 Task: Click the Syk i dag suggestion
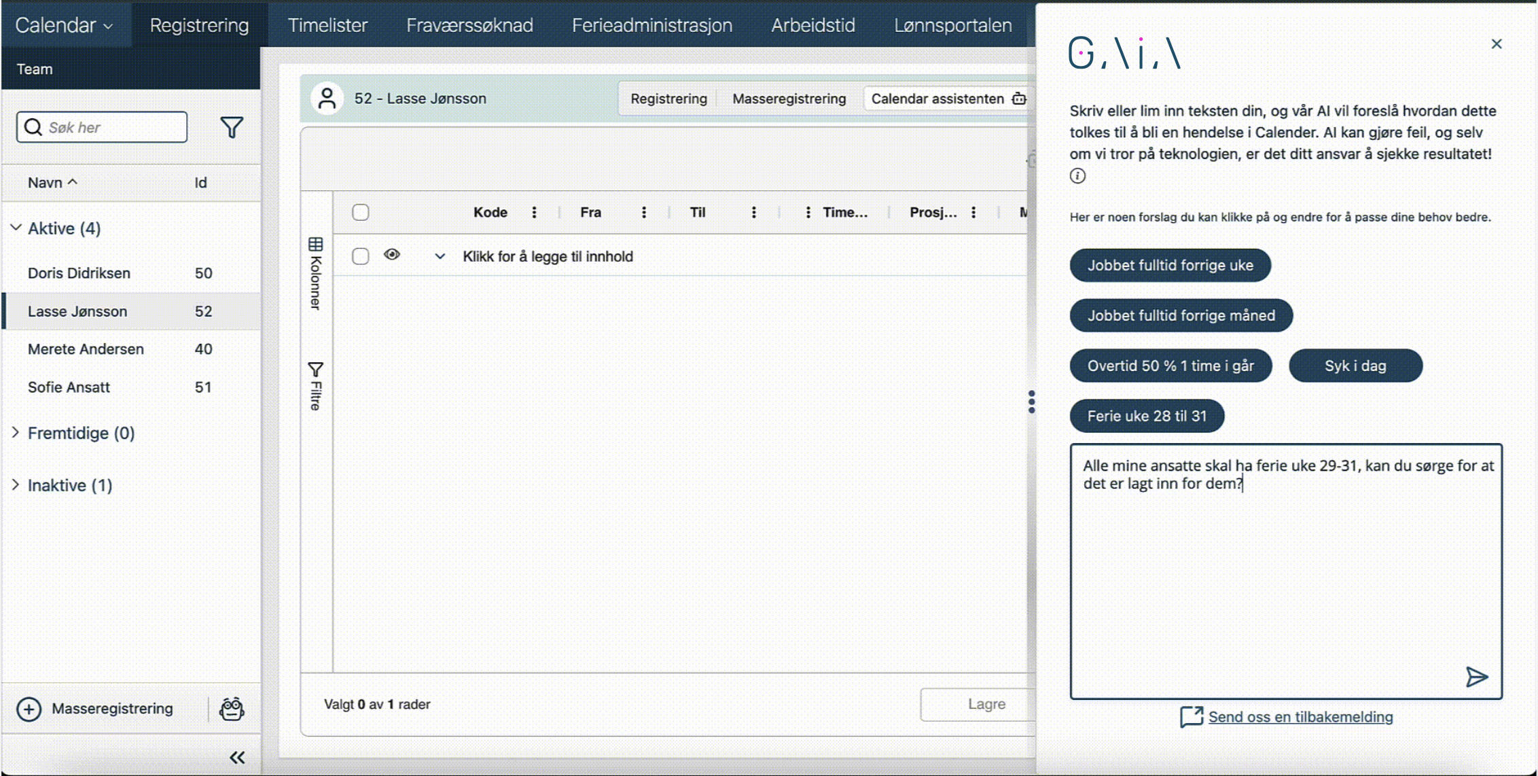(x=1355, y=366)
